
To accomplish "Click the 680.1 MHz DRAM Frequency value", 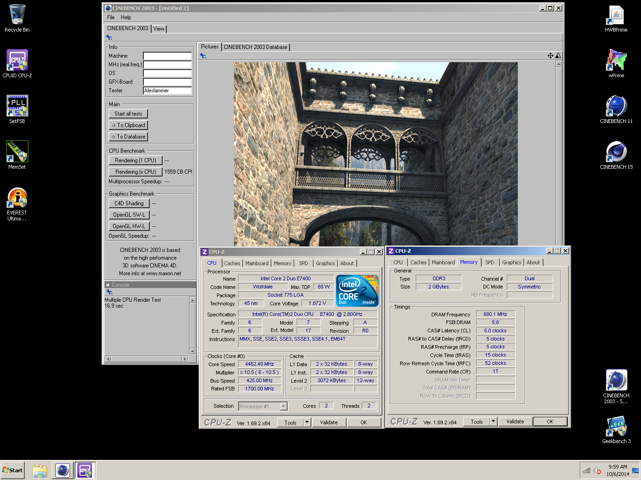I will point(495,314).
